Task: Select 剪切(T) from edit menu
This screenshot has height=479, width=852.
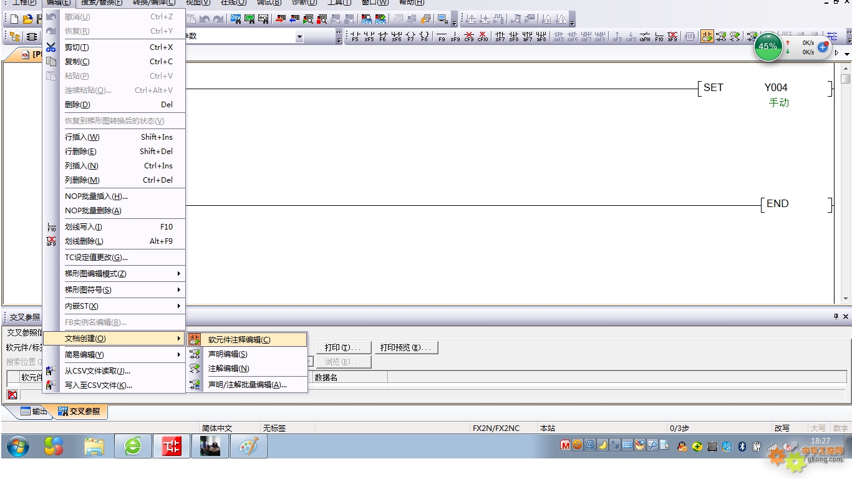Action: pyautogui.click(x=114, y=47)
